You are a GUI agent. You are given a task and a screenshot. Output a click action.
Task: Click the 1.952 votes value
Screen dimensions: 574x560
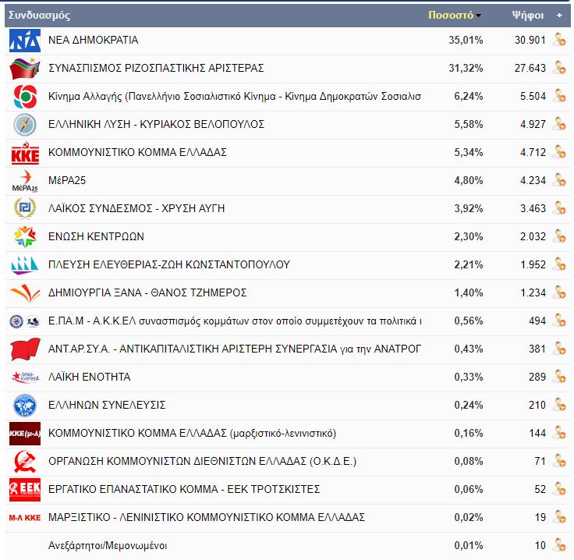click(533, 264)
